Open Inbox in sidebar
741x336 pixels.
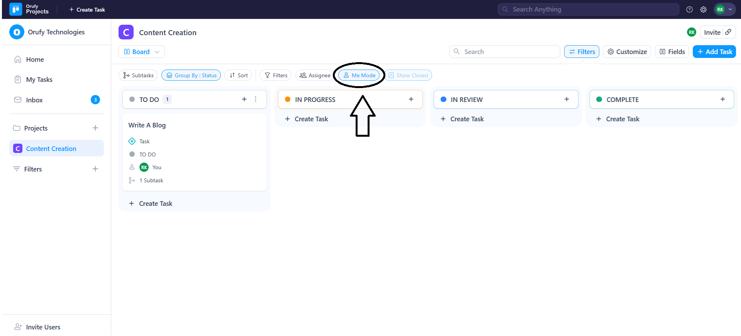34,100
